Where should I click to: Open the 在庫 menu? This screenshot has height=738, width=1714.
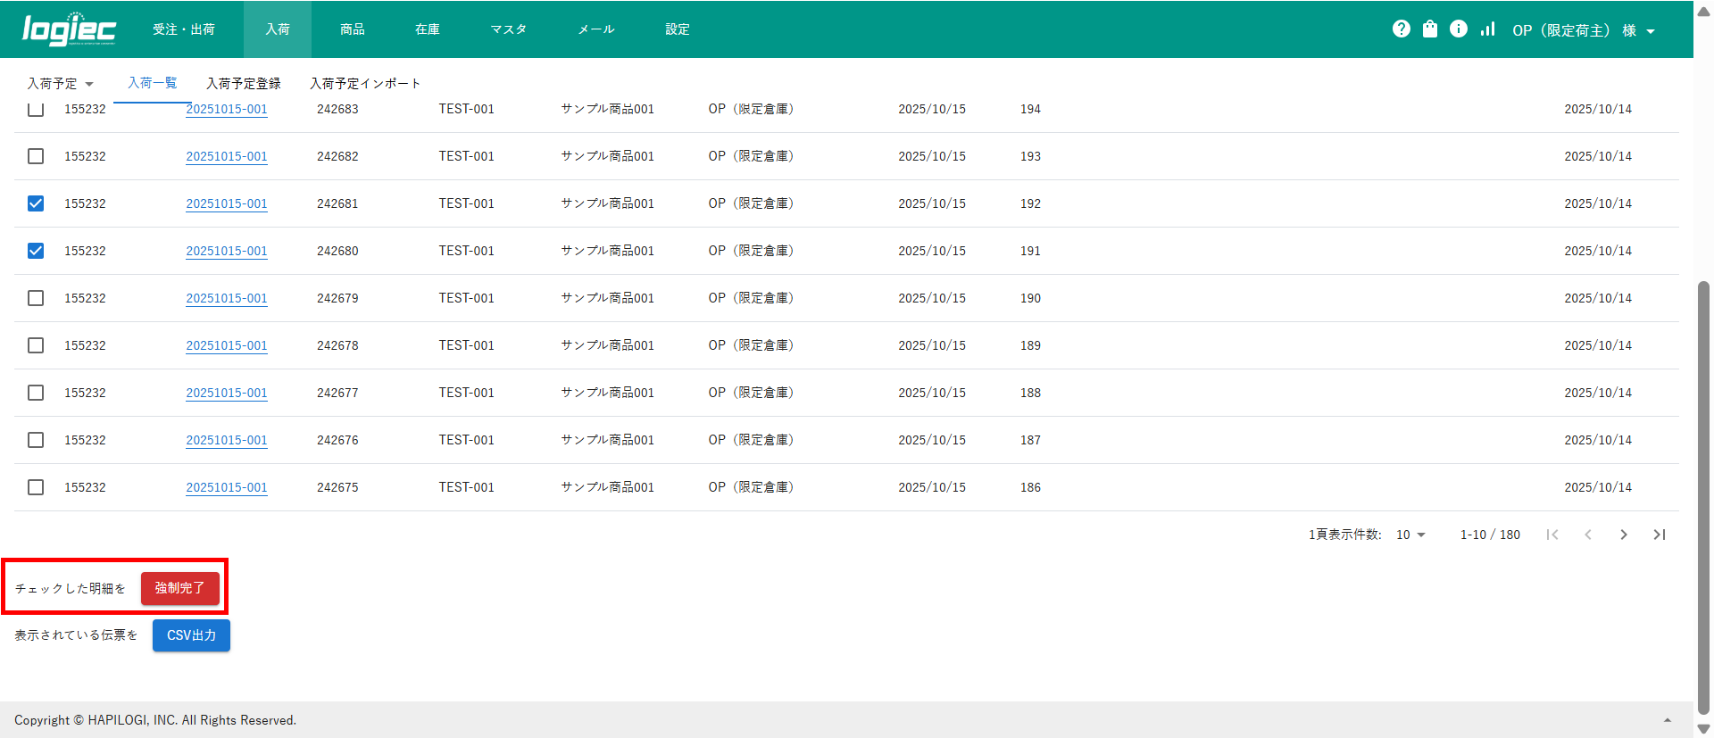(427, 29)
